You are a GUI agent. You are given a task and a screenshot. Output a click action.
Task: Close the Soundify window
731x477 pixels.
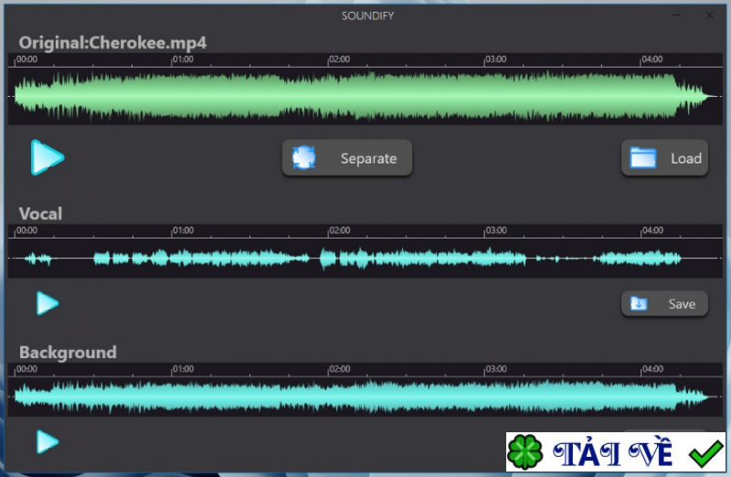[x=709, y=16]
